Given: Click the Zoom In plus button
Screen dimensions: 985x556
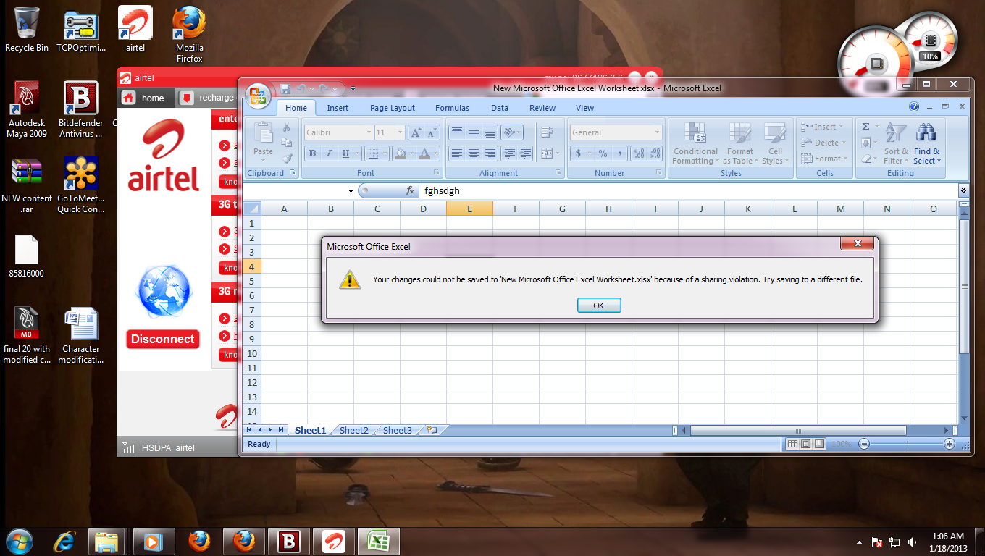Looking at the screenshot, I should (950, 444).
